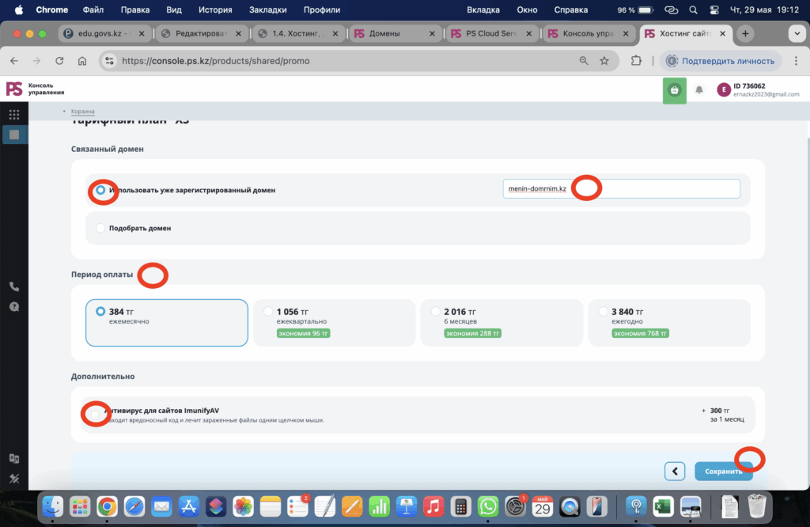Screen dimensions: 810x527
Task: Expand the Chrome tab search dropdown arrow
Action: (x=795, y=34)
